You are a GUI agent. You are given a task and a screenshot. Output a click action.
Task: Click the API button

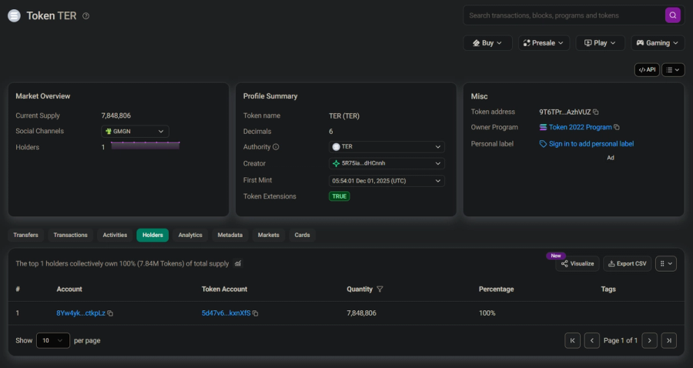[647, 70]
